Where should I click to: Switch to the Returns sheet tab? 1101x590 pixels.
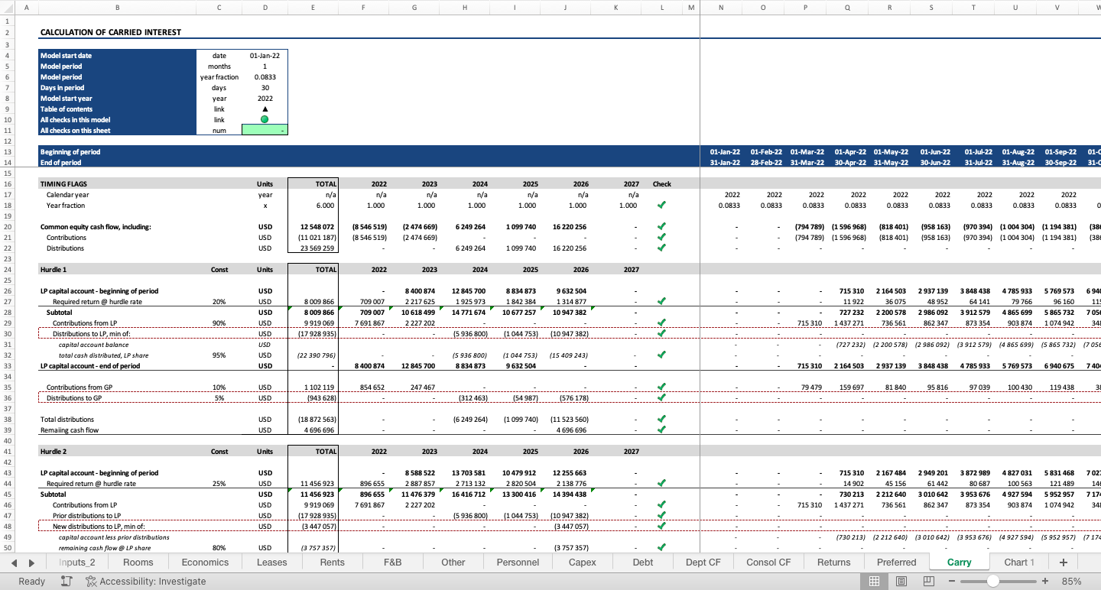[833, 562]
